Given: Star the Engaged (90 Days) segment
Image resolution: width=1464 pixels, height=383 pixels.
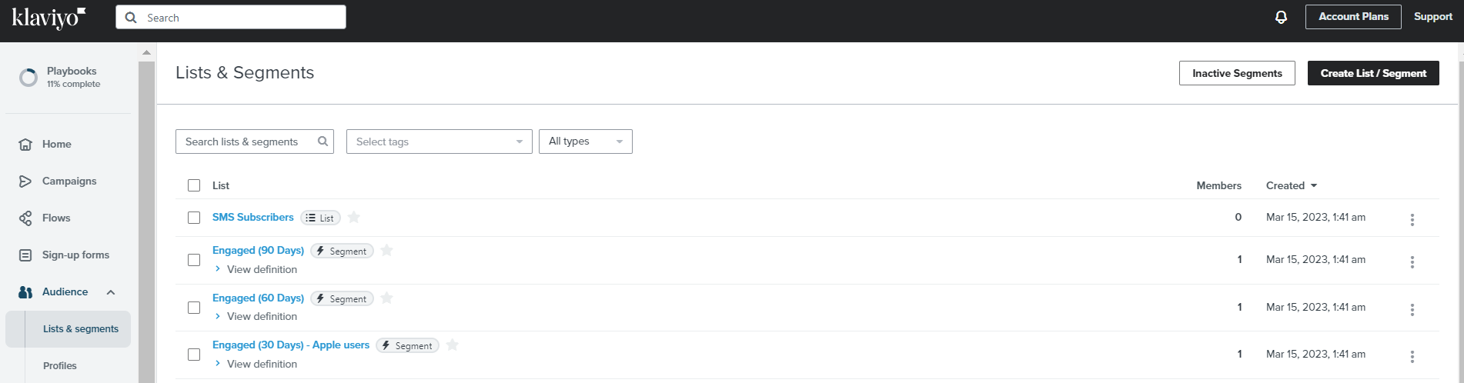Looking at the screenshot, I should coord(387,250).
